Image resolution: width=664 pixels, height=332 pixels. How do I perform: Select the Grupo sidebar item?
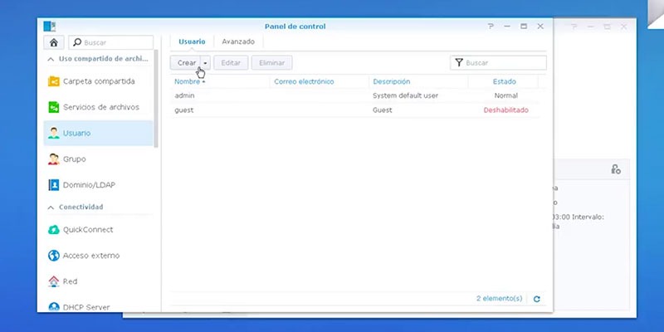(98, 159)
